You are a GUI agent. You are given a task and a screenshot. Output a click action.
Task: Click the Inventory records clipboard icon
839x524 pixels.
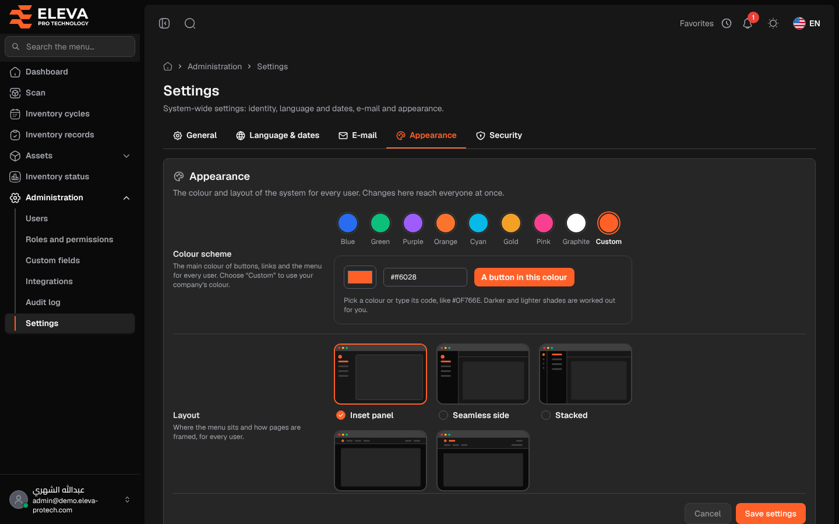(x=15, y=134)
